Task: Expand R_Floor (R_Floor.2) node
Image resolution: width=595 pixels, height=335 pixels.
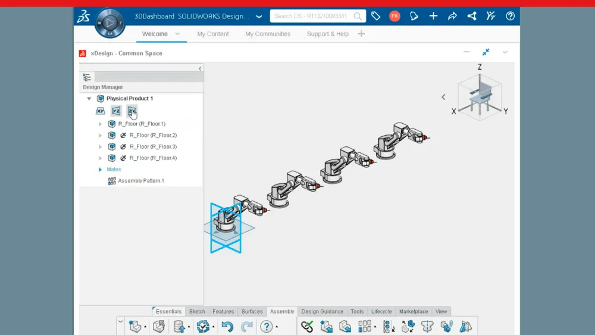Action: 100,136
